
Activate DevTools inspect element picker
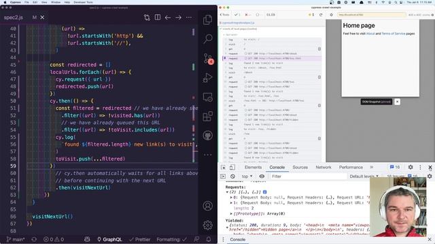224,167
